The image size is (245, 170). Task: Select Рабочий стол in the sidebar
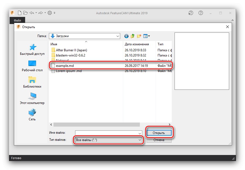(32, 66)
